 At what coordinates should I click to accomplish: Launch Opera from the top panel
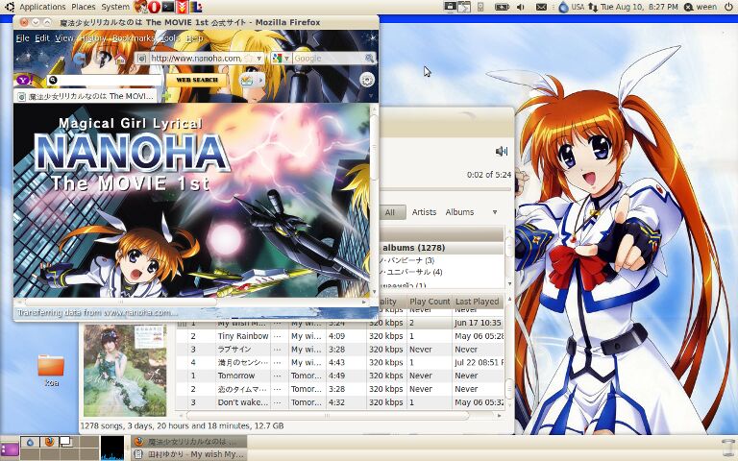pos(154,7)
